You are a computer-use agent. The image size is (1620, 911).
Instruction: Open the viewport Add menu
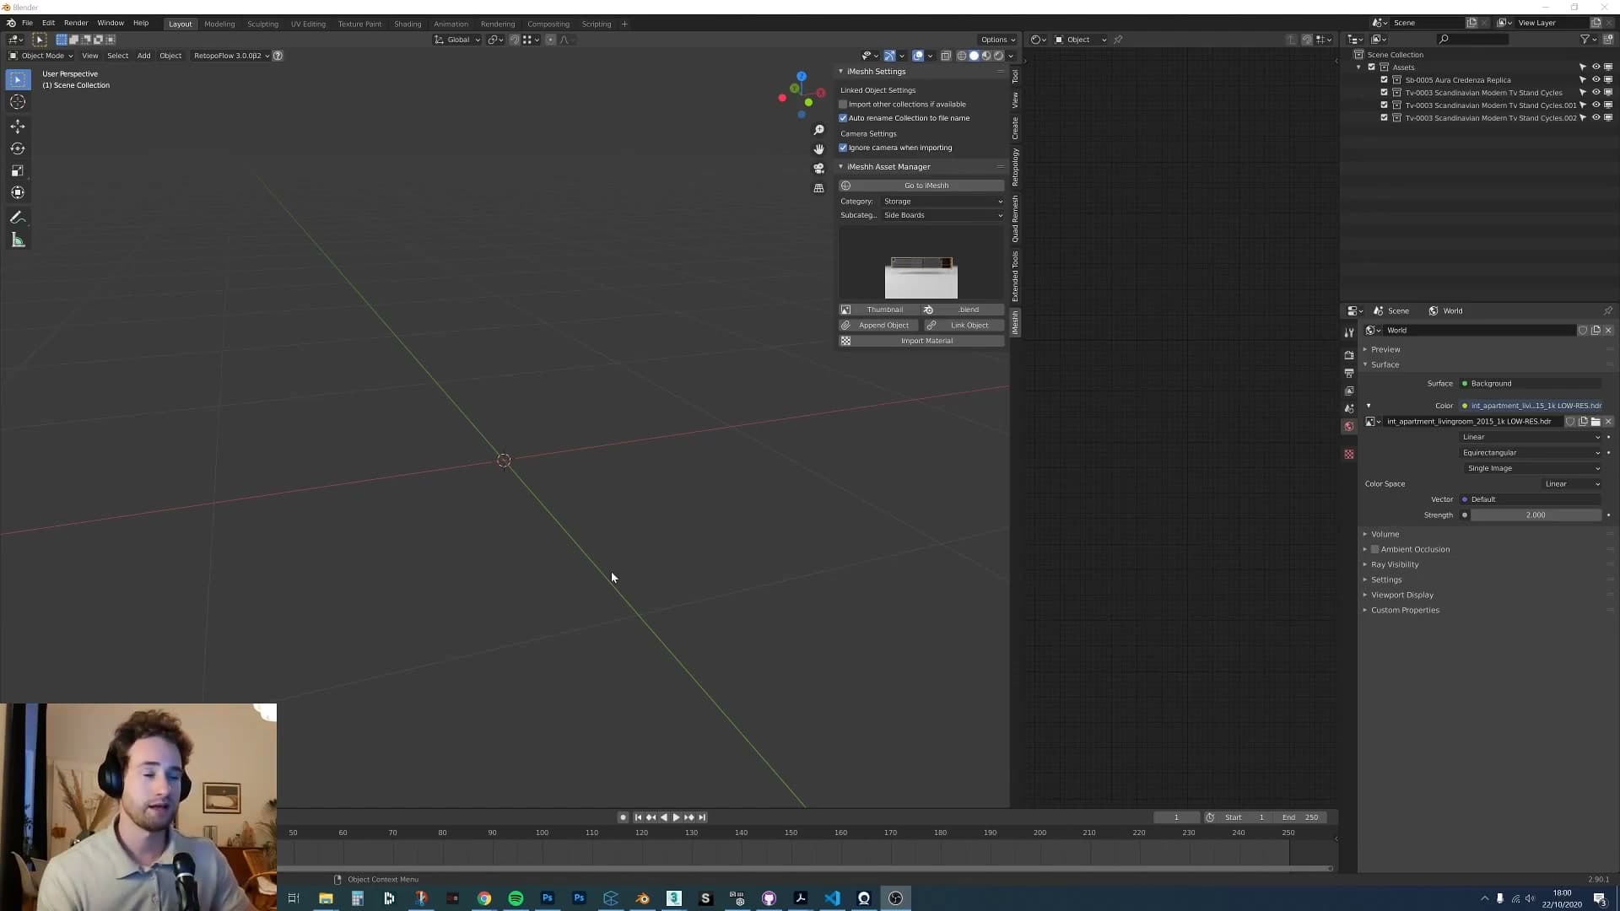tap(143, 56)
